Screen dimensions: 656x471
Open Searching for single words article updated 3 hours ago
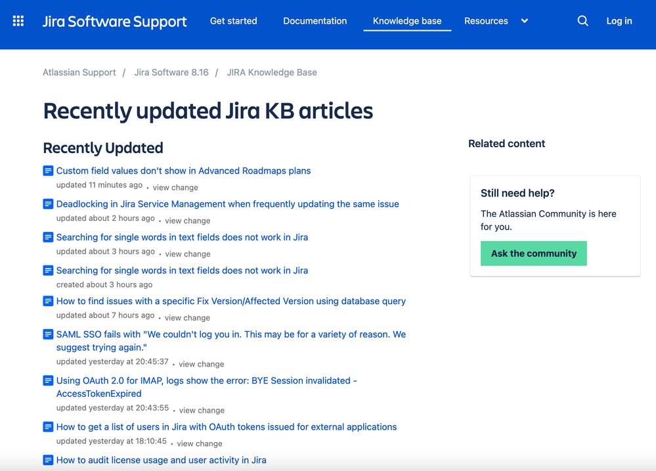pos(182,237)
